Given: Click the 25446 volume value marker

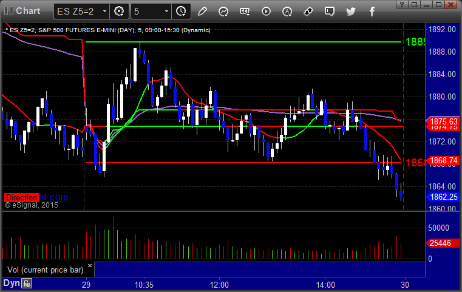Looking at the screenshot, I should (x=443, y=243).
